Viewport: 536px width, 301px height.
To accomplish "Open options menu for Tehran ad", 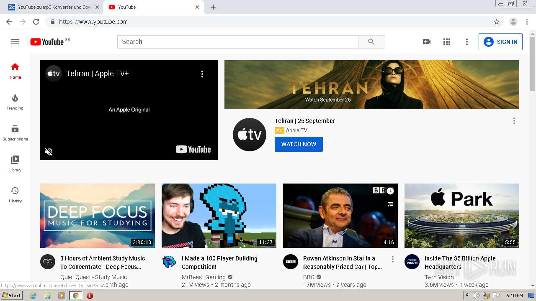I will pyautogui.click(x=514, y=121).
